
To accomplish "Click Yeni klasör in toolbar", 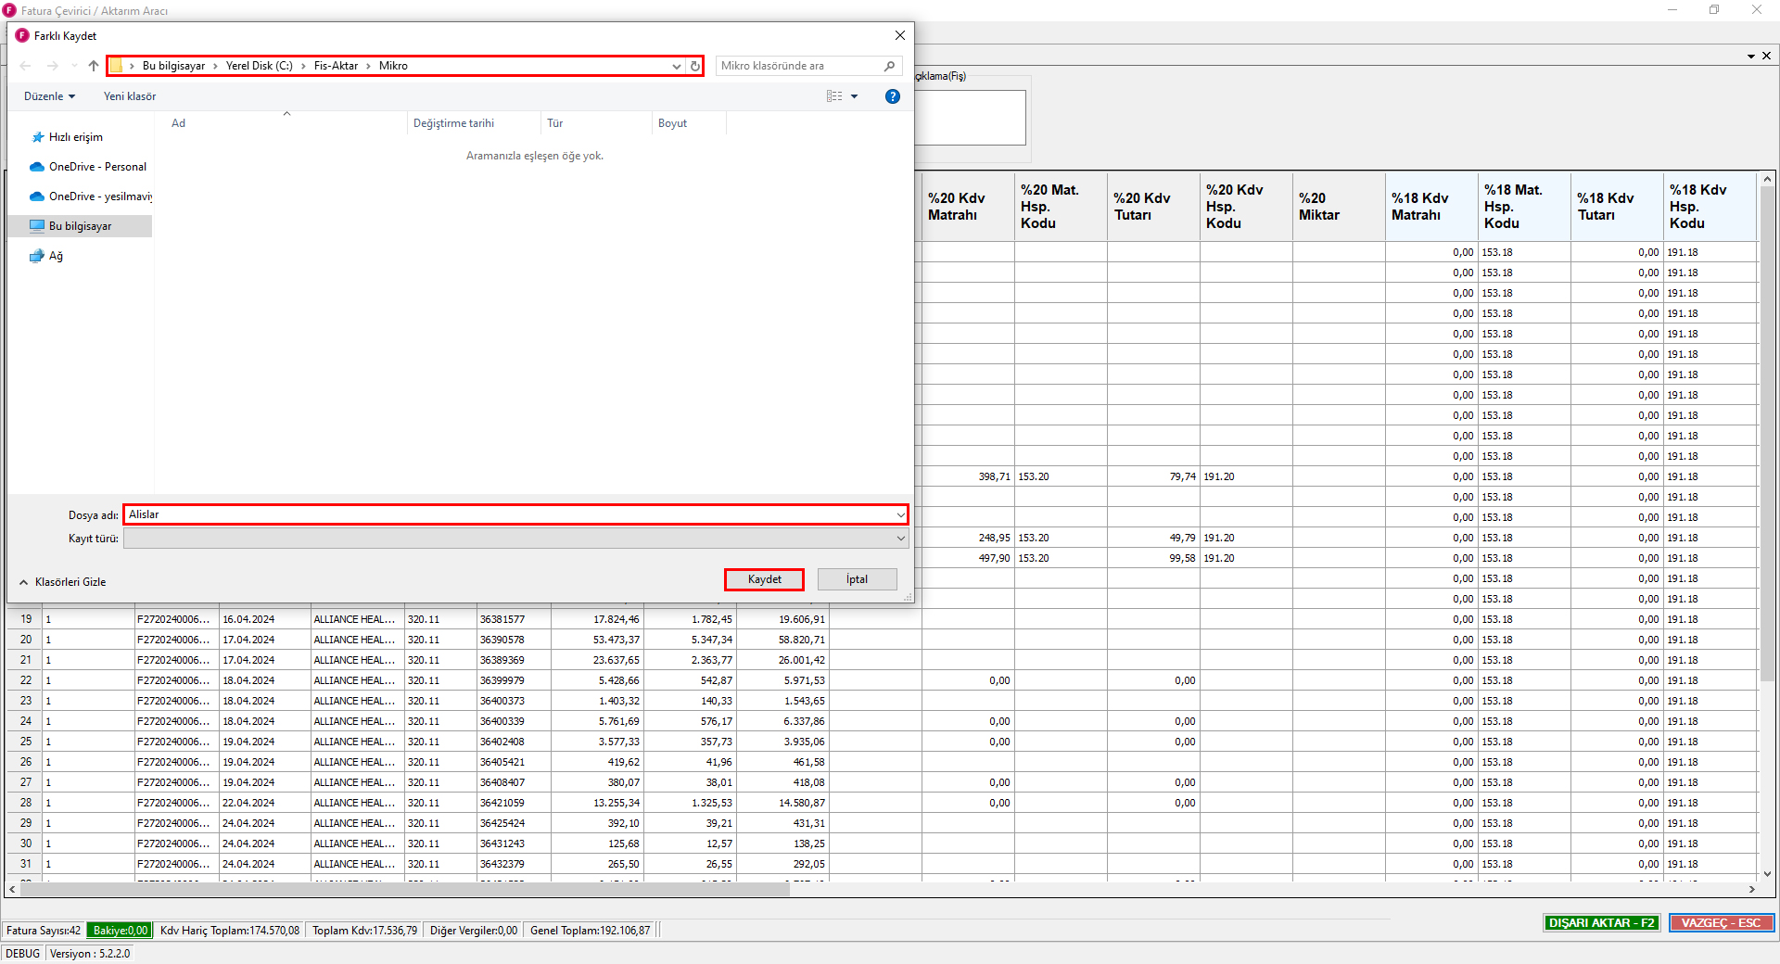I will point(130,96).
